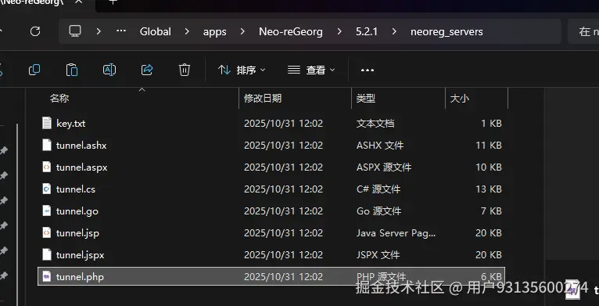Click the Java Server Pag... type cell
The width and height of the screenshot is (599, 306).
[x=396, y=233]
